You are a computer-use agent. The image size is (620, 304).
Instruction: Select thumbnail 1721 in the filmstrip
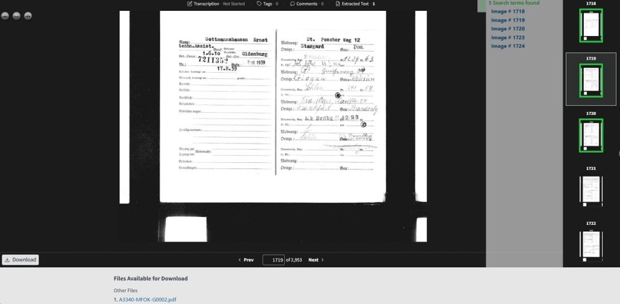point(591,189)
